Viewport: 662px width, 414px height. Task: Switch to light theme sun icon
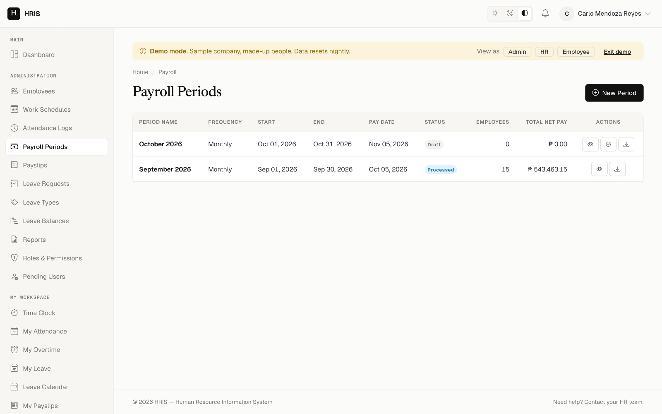click(495, 13)
